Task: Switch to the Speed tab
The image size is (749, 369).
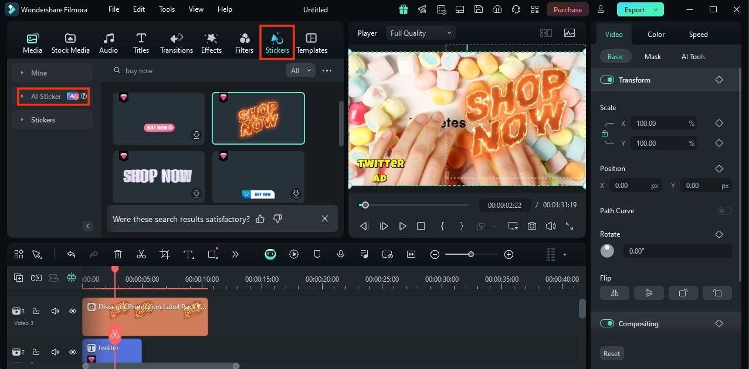Action: click(x=698, y=34)
